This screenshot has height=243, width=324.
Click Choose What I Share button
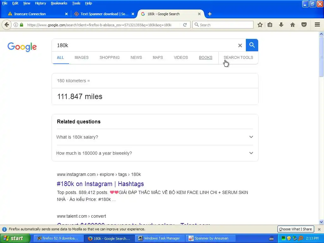tap(296, 229)
